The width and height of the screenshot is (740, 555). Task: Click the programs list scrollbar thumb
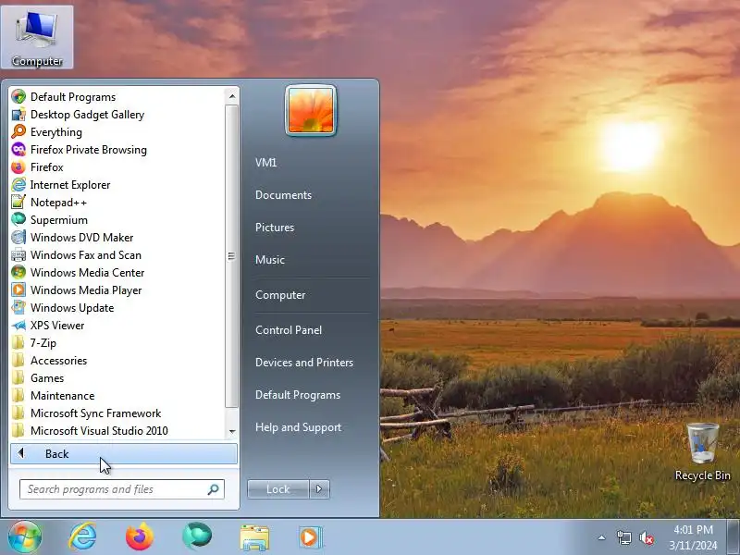(232, 256)
